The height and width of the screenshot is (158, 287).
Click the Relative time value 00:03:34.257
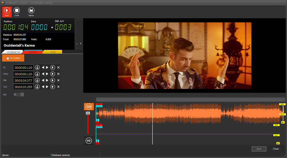pos(20,35)
